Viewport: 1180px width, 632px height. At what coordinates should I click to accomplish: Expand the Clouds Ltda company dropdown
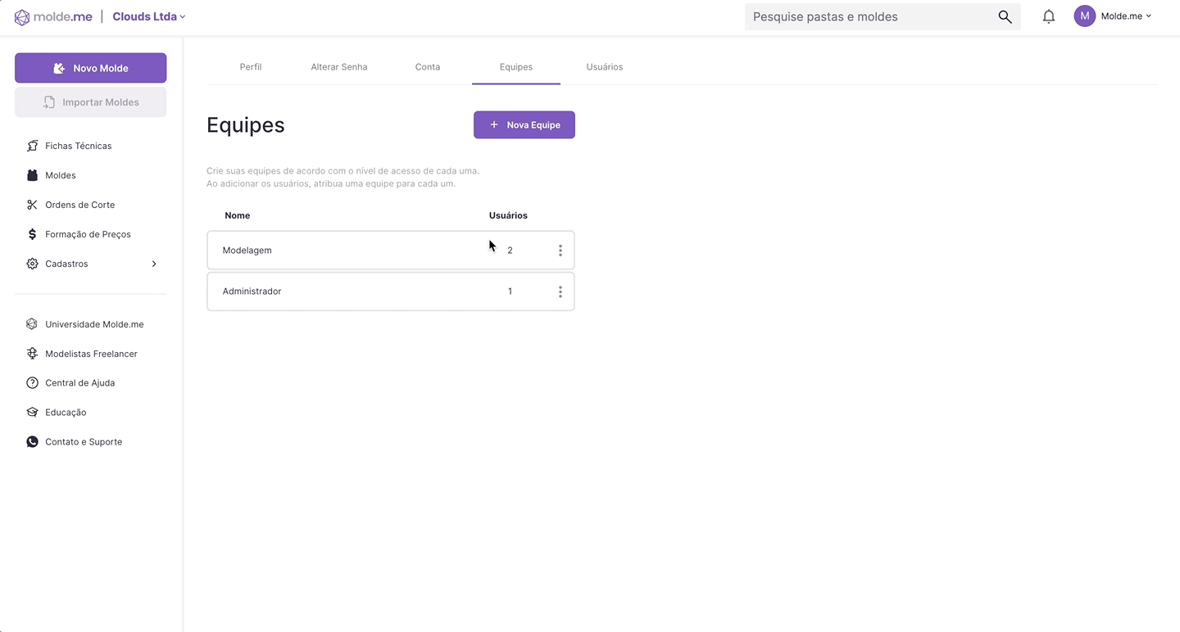point(149,17)
